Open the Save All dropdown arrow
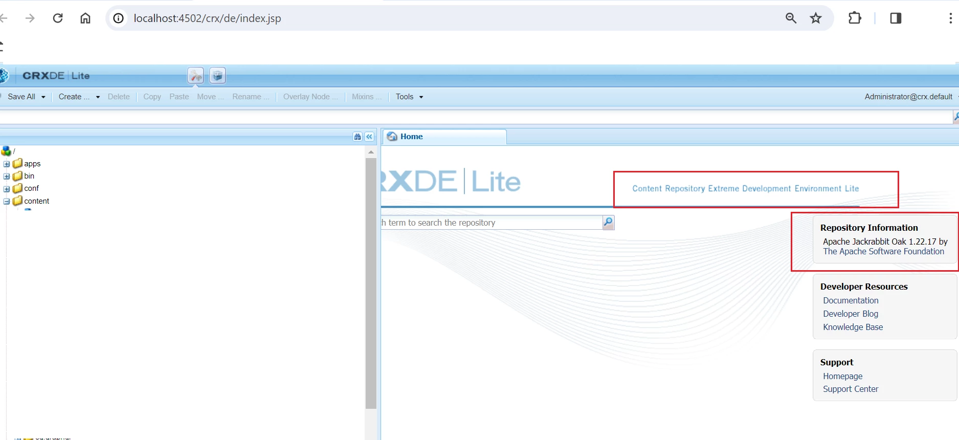 tap(43, 97)
